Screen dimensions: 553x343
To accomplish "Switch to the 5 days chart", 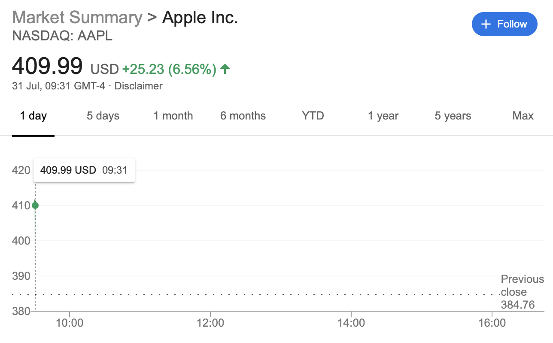I will click(x=103, y=116).
